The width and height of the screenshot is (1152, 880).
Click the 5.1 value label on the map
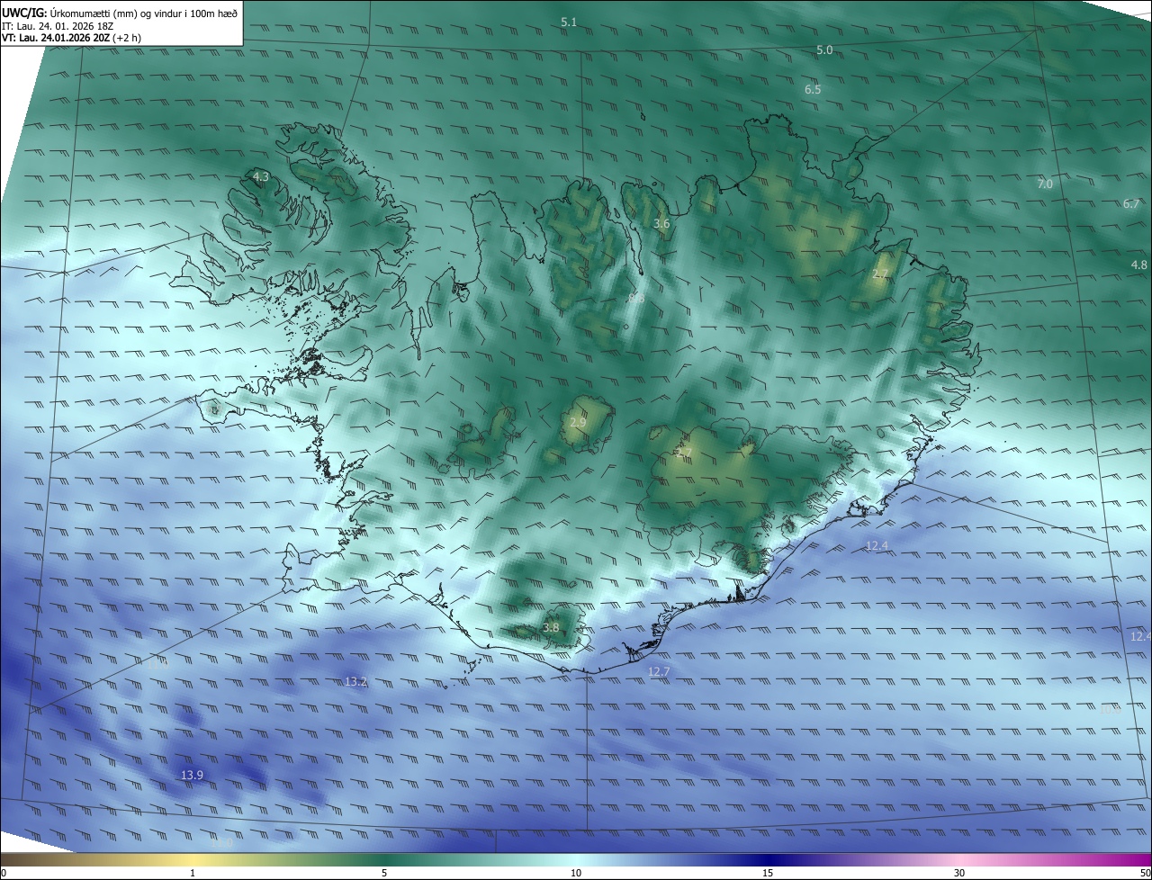pyautogui.click(x=569, y=22)
